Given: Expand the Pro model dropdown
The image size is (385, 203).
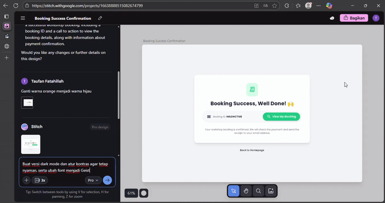Looking at the screenshot, I should pyautogui.click(x=93, y=180).
